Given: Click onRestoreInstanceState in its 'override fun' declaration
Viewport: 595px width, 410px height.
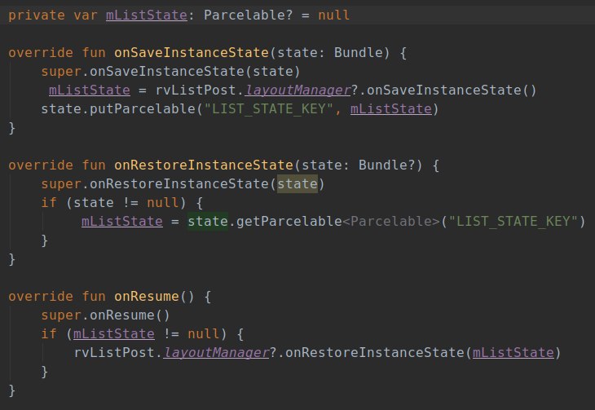Looking at the screenshot, I should (204, 165).
